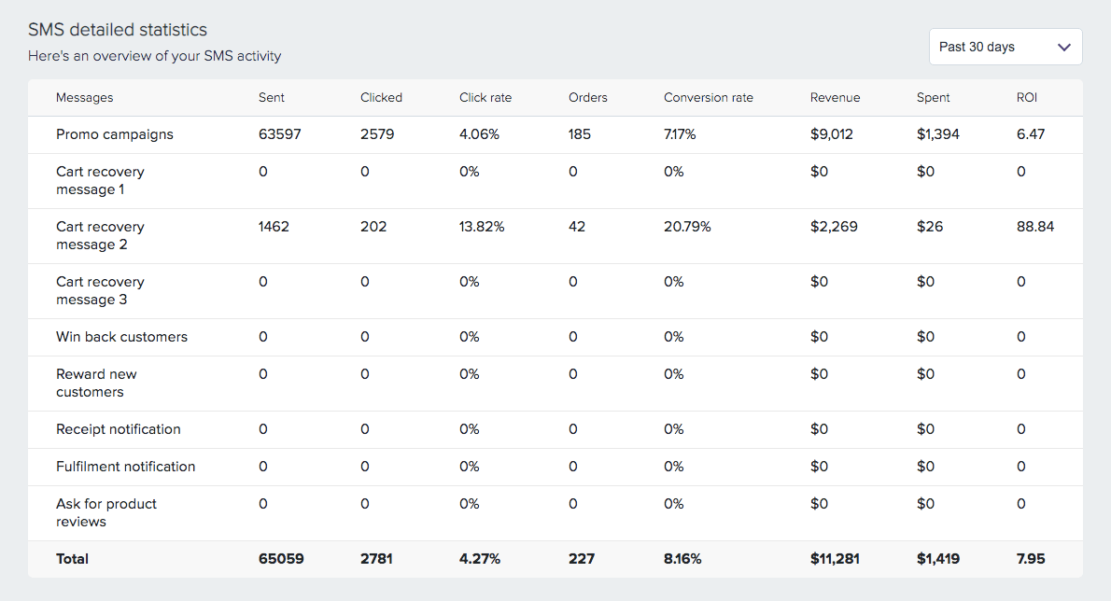Select the Reward new customers row

(96, 383)
